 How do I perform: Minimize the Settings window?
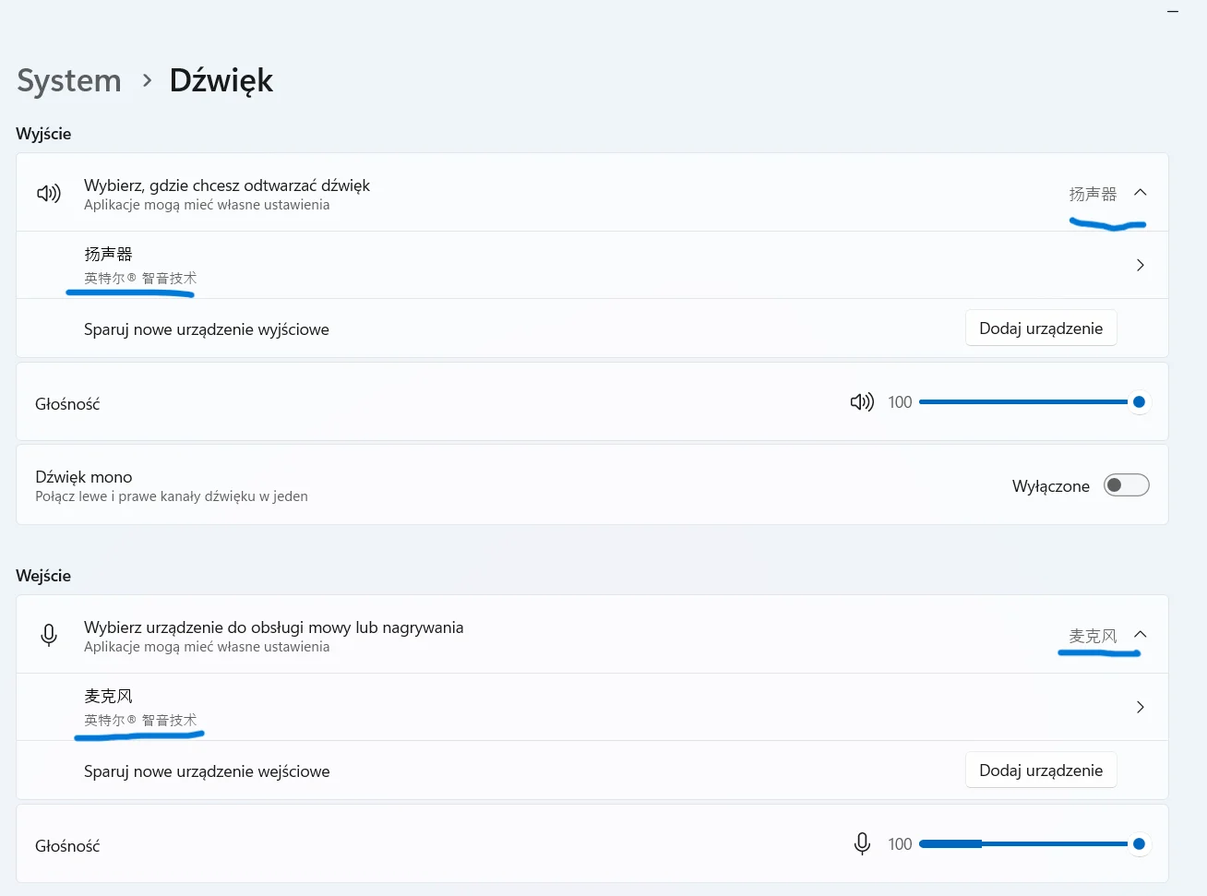tap(1173, 11)
